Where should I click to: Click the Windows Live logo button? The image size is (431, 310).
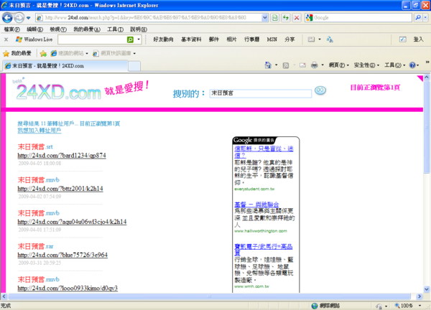tap(34, 39)
